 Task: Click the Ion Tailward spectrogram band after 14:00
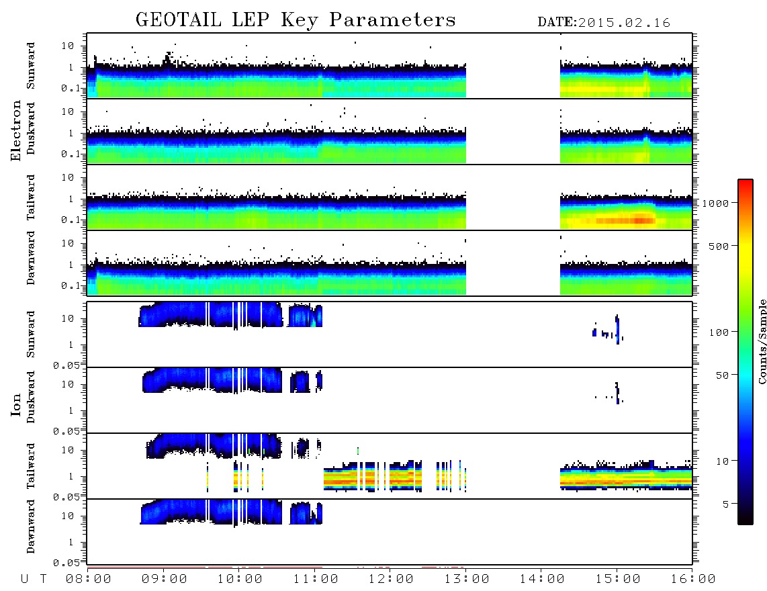[626, 477]
